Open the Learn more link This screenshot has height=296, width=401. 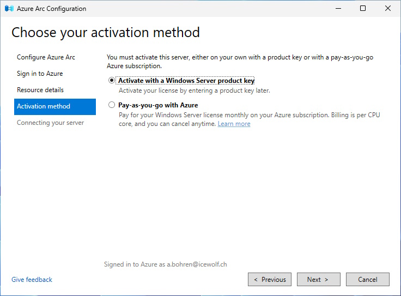click(x=234, y=124)
